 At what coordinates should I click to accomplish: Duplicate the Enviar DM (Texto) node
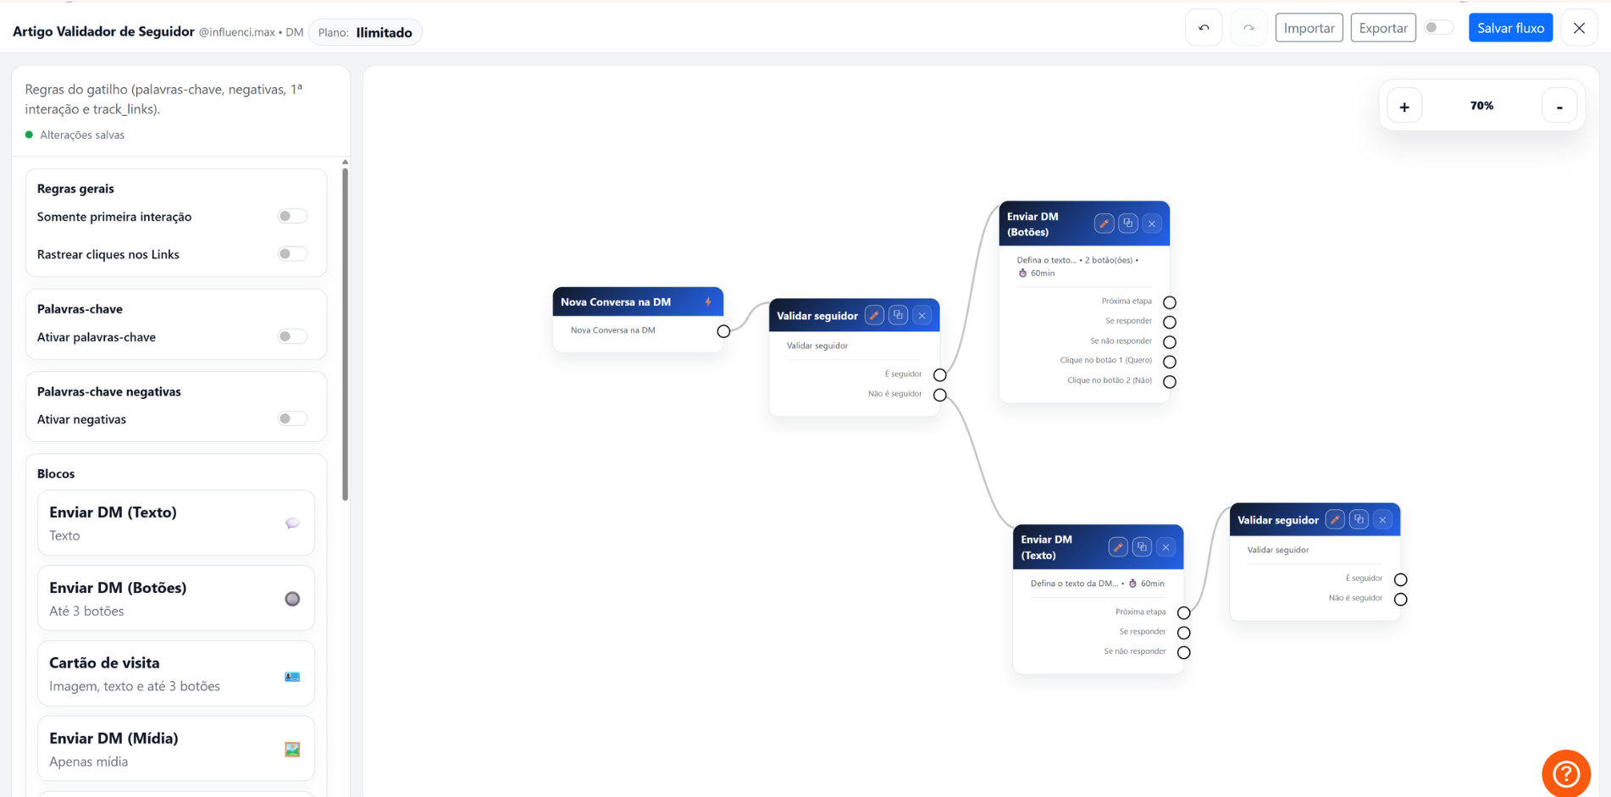[x=1142, y=547]
